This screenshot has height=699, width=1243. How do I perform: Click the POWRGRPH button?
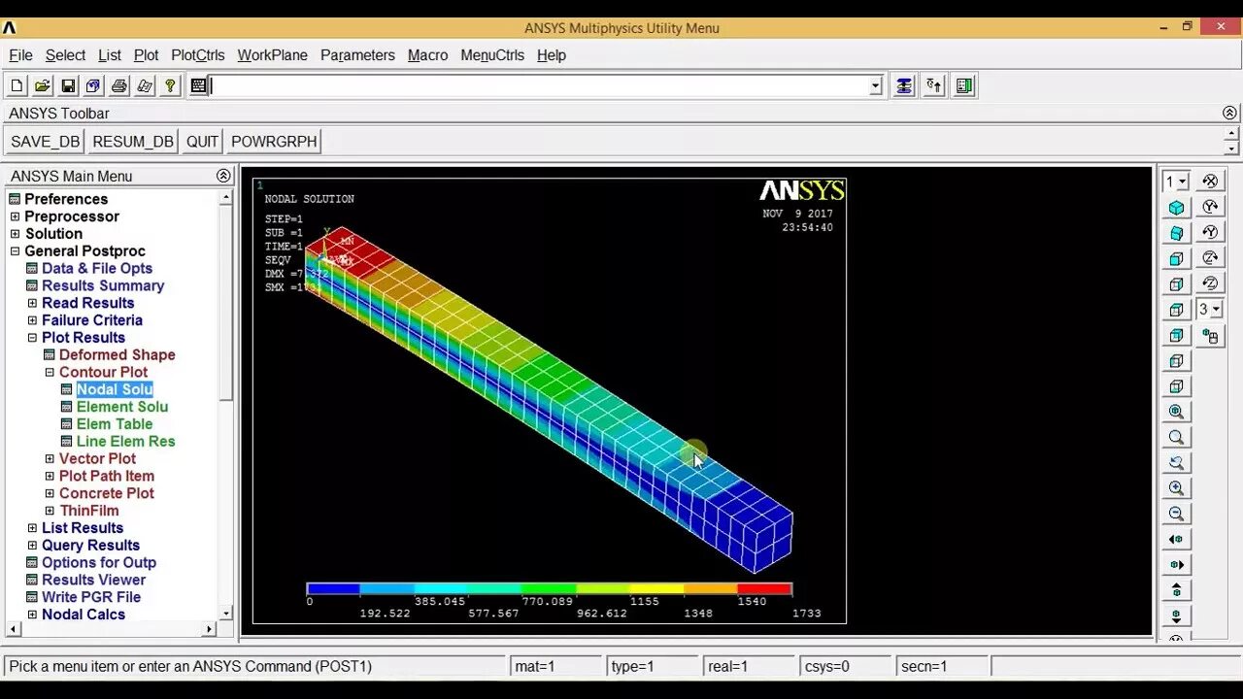[x=274, y=142]
